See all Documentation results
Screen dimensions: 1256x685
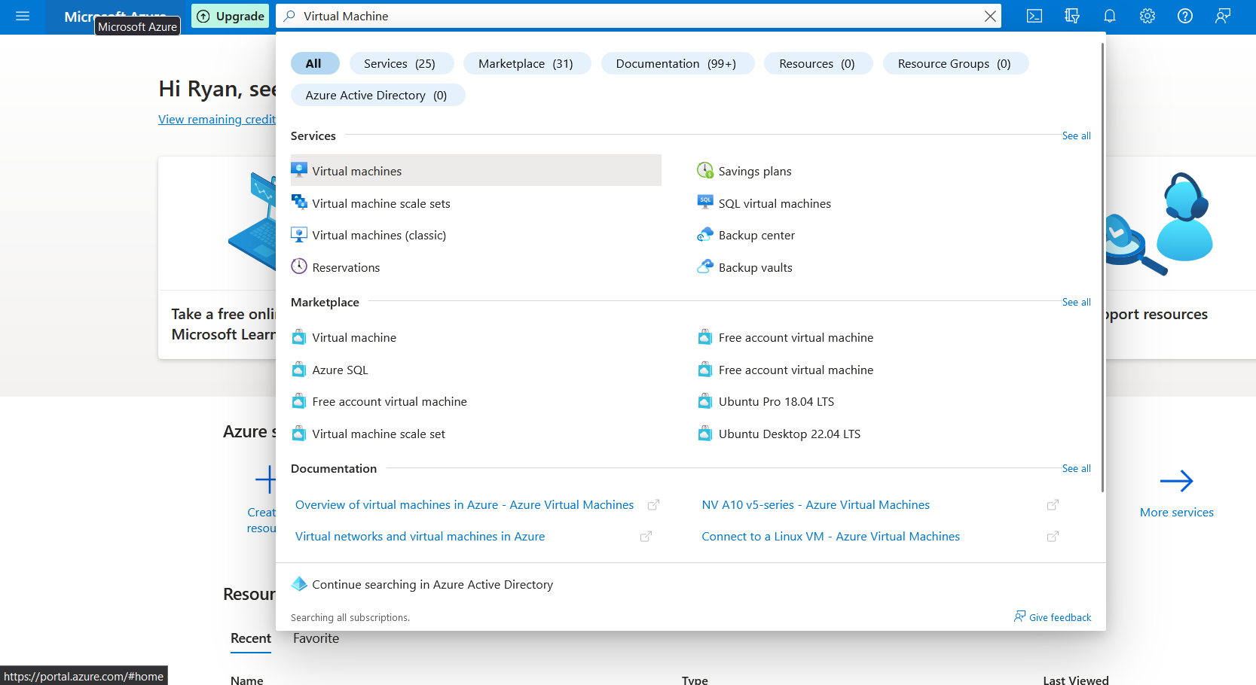point(1077,468)
